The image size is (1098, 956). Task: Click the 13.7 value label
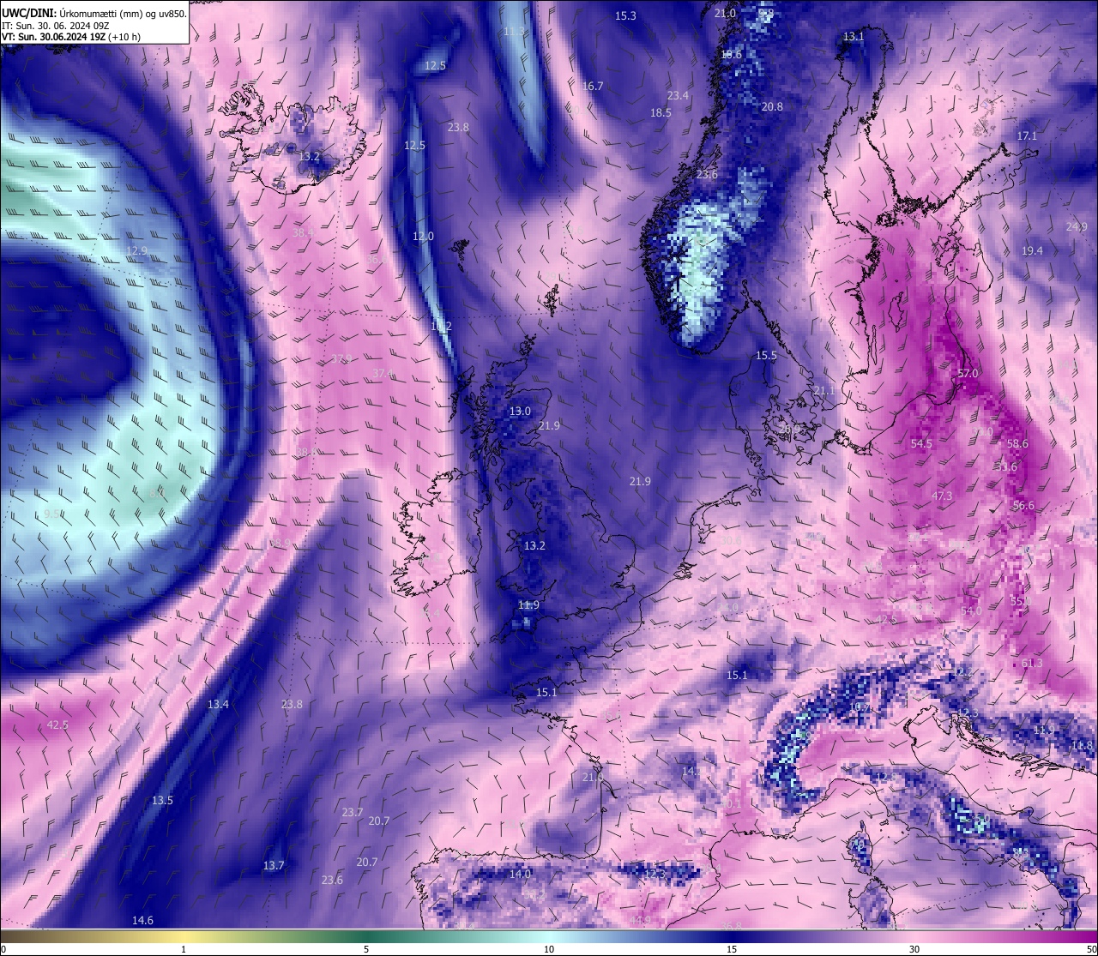(x=273, y=867)
